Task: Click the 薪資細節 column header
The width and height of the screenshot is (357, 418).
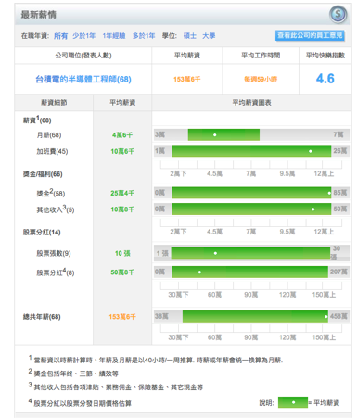Action: point(54,103)
